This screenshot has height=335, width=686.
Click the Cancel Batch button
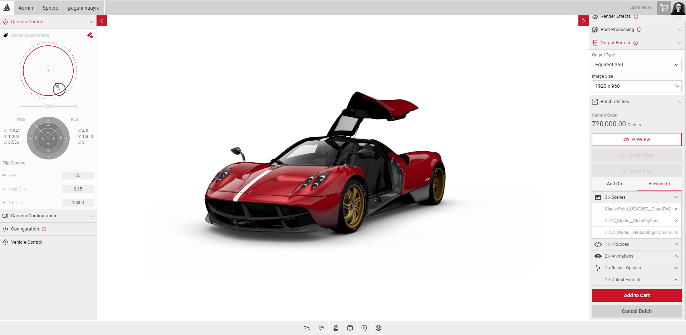pos(637,311)
